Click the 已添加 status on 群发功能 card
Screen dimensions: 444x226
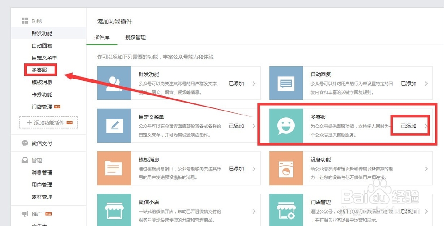coord(236,83)
